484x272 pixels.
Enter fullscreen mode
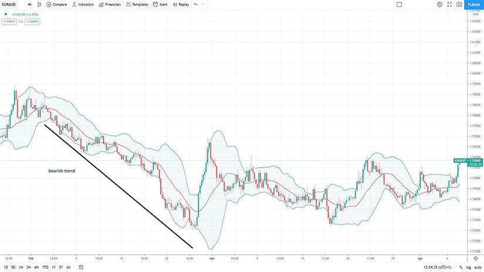[x=449, y=4]
